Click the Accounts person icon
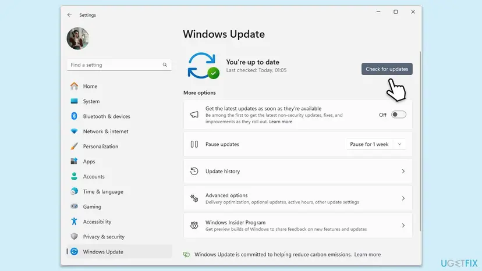 74,176
